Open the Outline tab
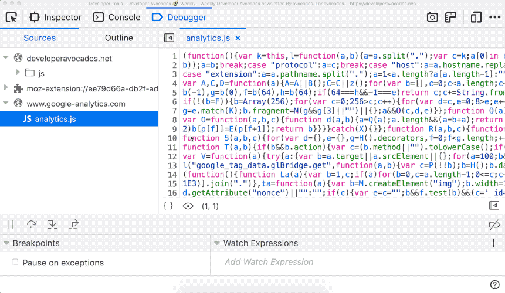Image resolution: width=505 pixels, height=293 pixels. tap(119, 38)
